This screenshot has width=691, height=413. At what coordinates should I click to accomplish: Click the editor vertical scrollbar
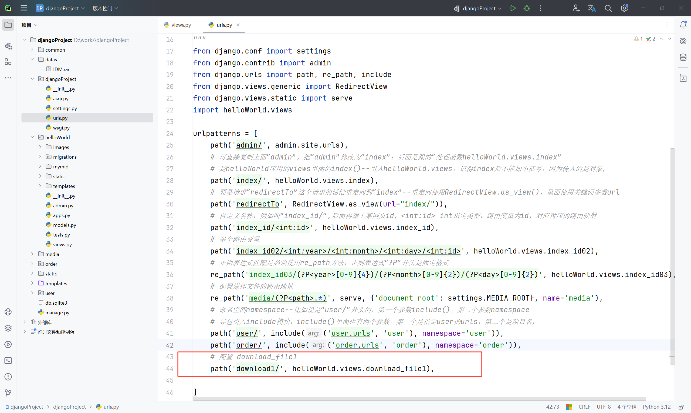672,256
